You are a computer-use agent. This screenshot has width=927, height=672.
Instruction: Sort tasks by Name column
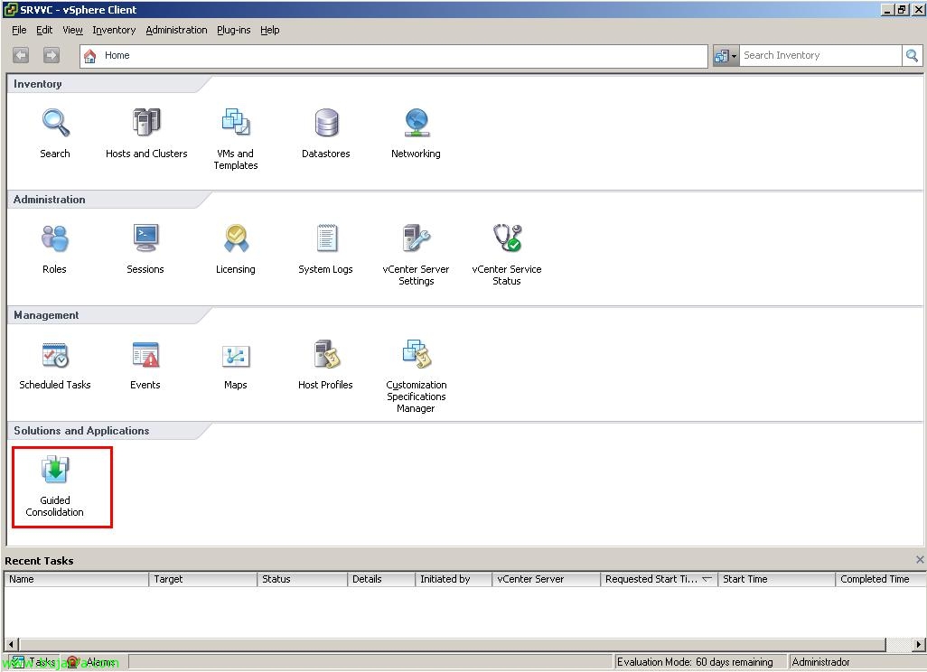(76, 579)
